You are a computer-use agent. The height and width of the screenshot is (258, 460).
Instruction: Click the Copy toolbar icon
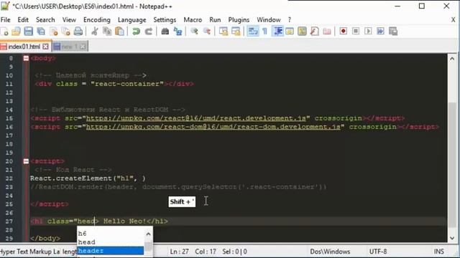tap(107, 32)
